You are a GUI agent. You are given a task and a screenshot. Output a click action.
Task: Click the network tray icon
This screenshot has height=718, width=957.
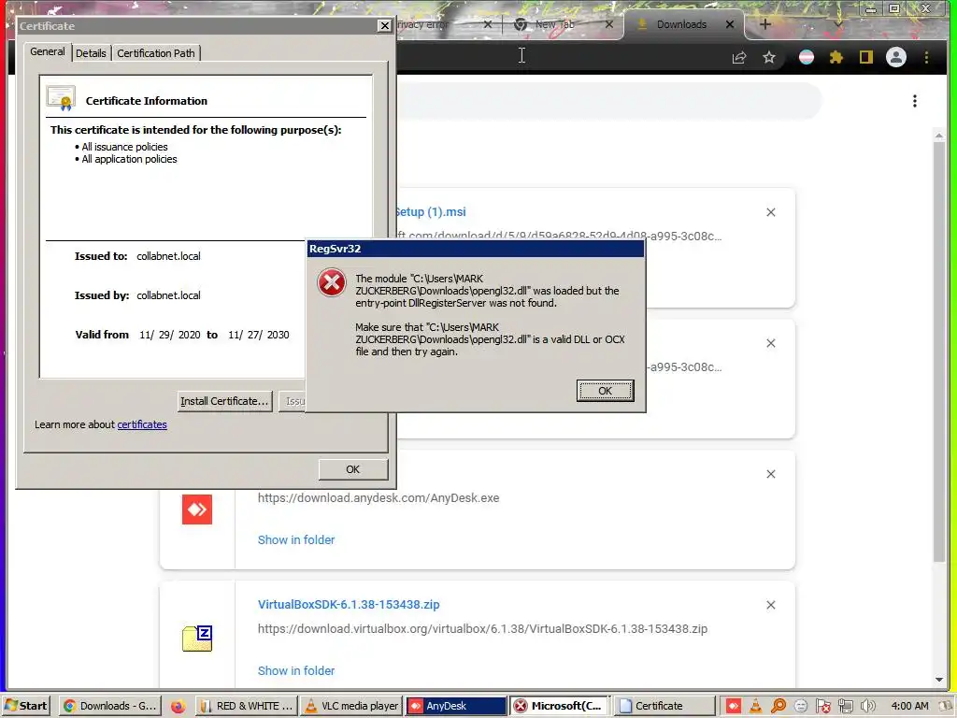(846, 707)
